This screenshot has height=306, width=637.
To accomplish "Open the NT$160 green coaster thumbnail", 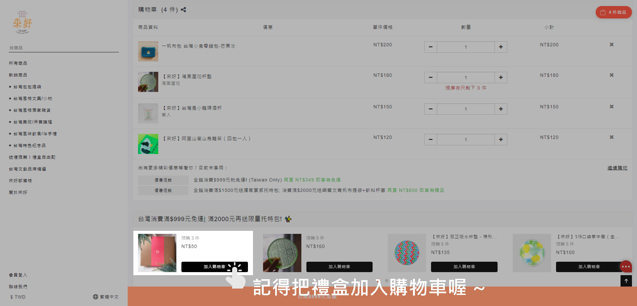I will coord(282,253).
